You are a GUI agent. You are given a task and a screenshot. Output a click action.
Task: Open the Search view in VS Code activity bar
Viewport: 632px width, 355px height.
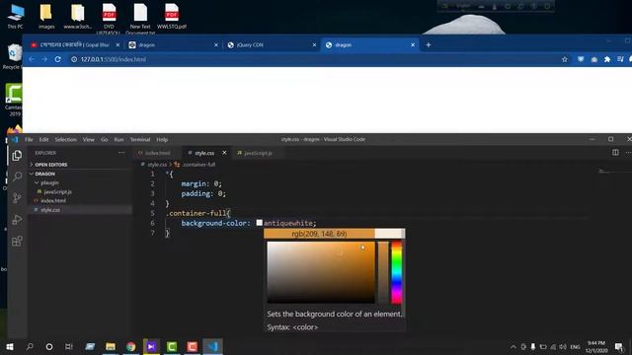pyautogui.click(x=18, y=177)
